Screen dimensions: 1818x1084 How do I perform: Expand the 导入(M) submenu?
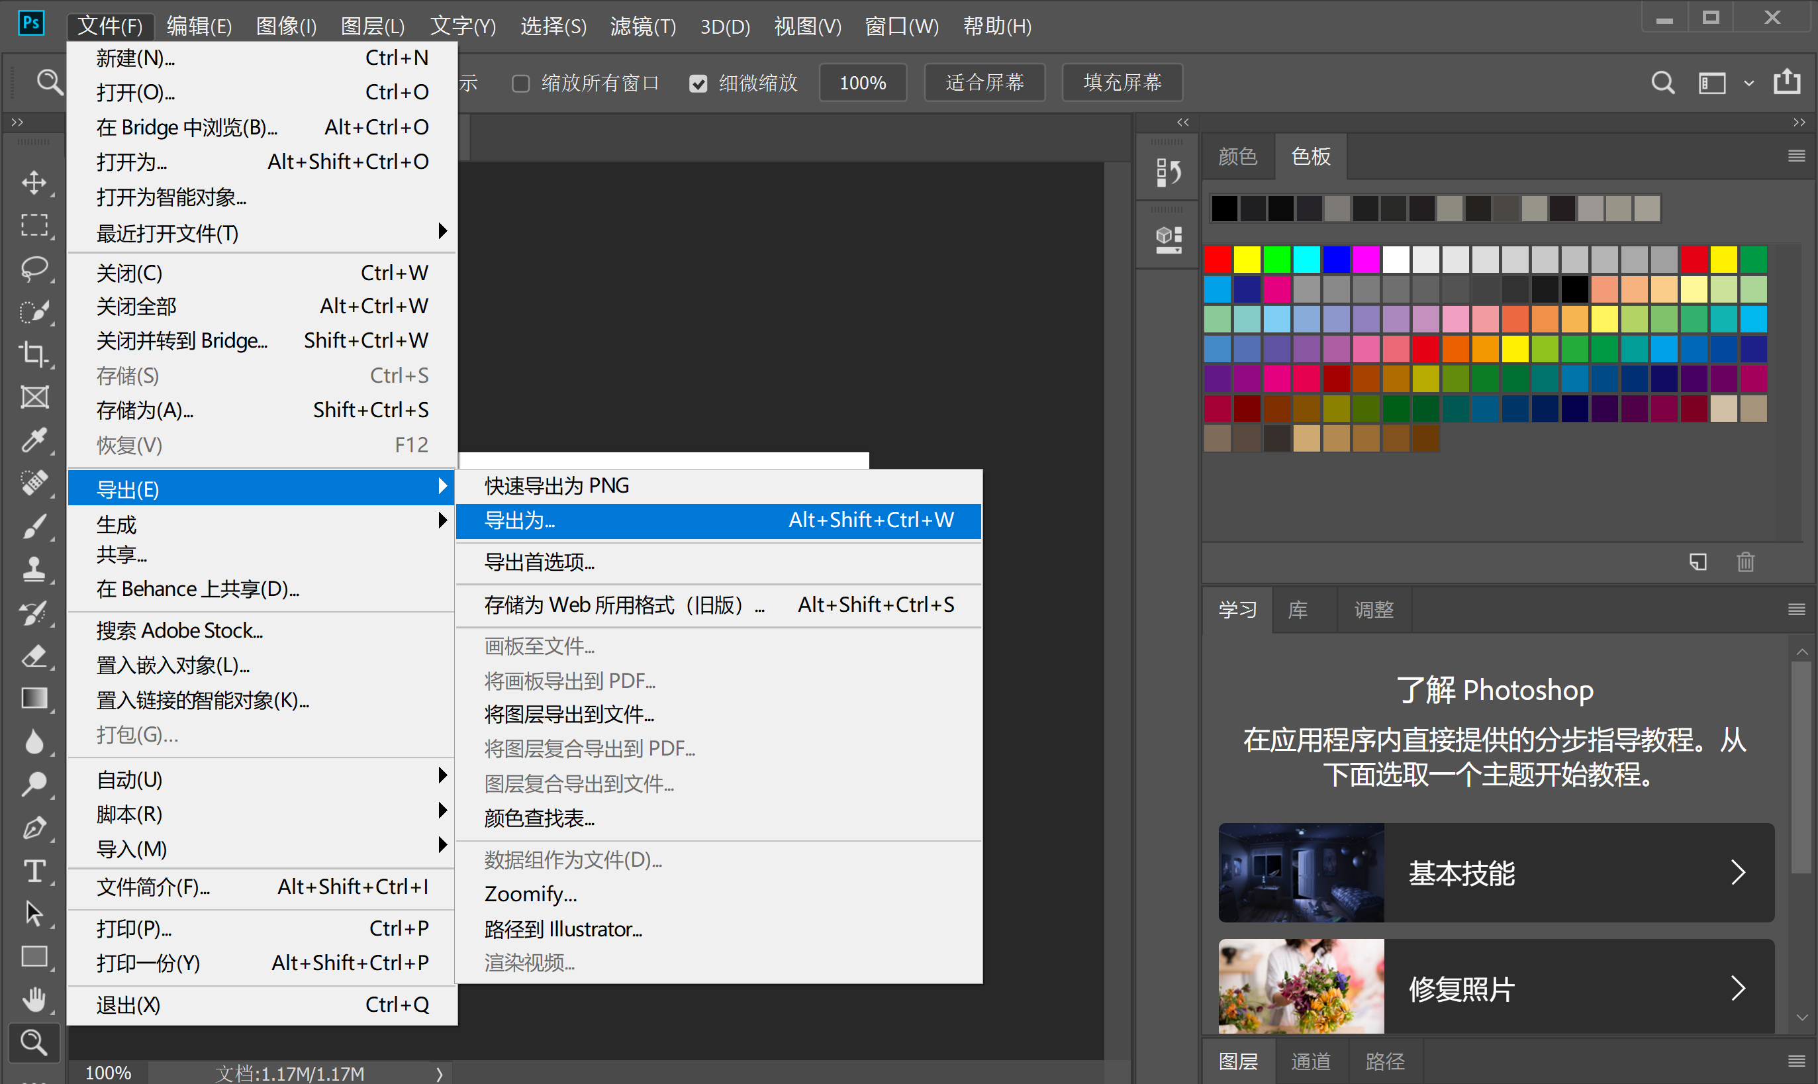point(262,849)
